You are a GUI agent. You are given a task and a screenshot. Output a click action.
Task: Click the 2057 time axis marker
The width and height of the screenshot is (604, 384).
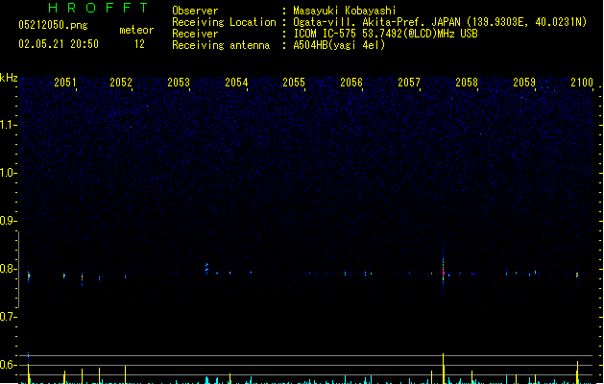tap(409, 83)
